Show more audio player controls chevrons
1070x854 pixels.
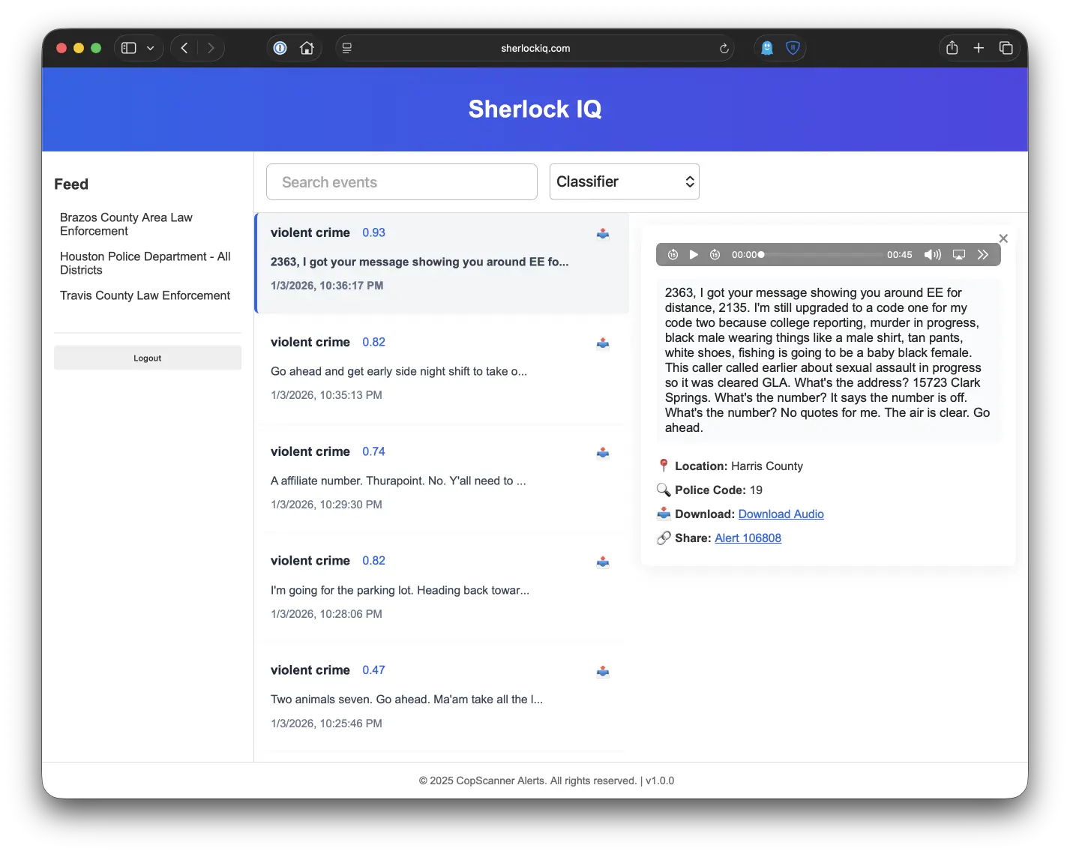click(x=983, y=255)
